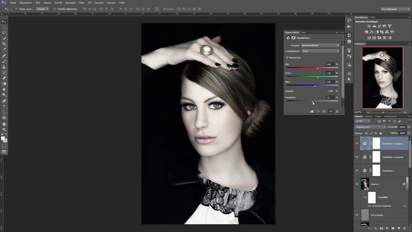The image size is (412, 232).
Task: Click the Konstante value field
Action: pyautogui.click(x=330, y=97)
